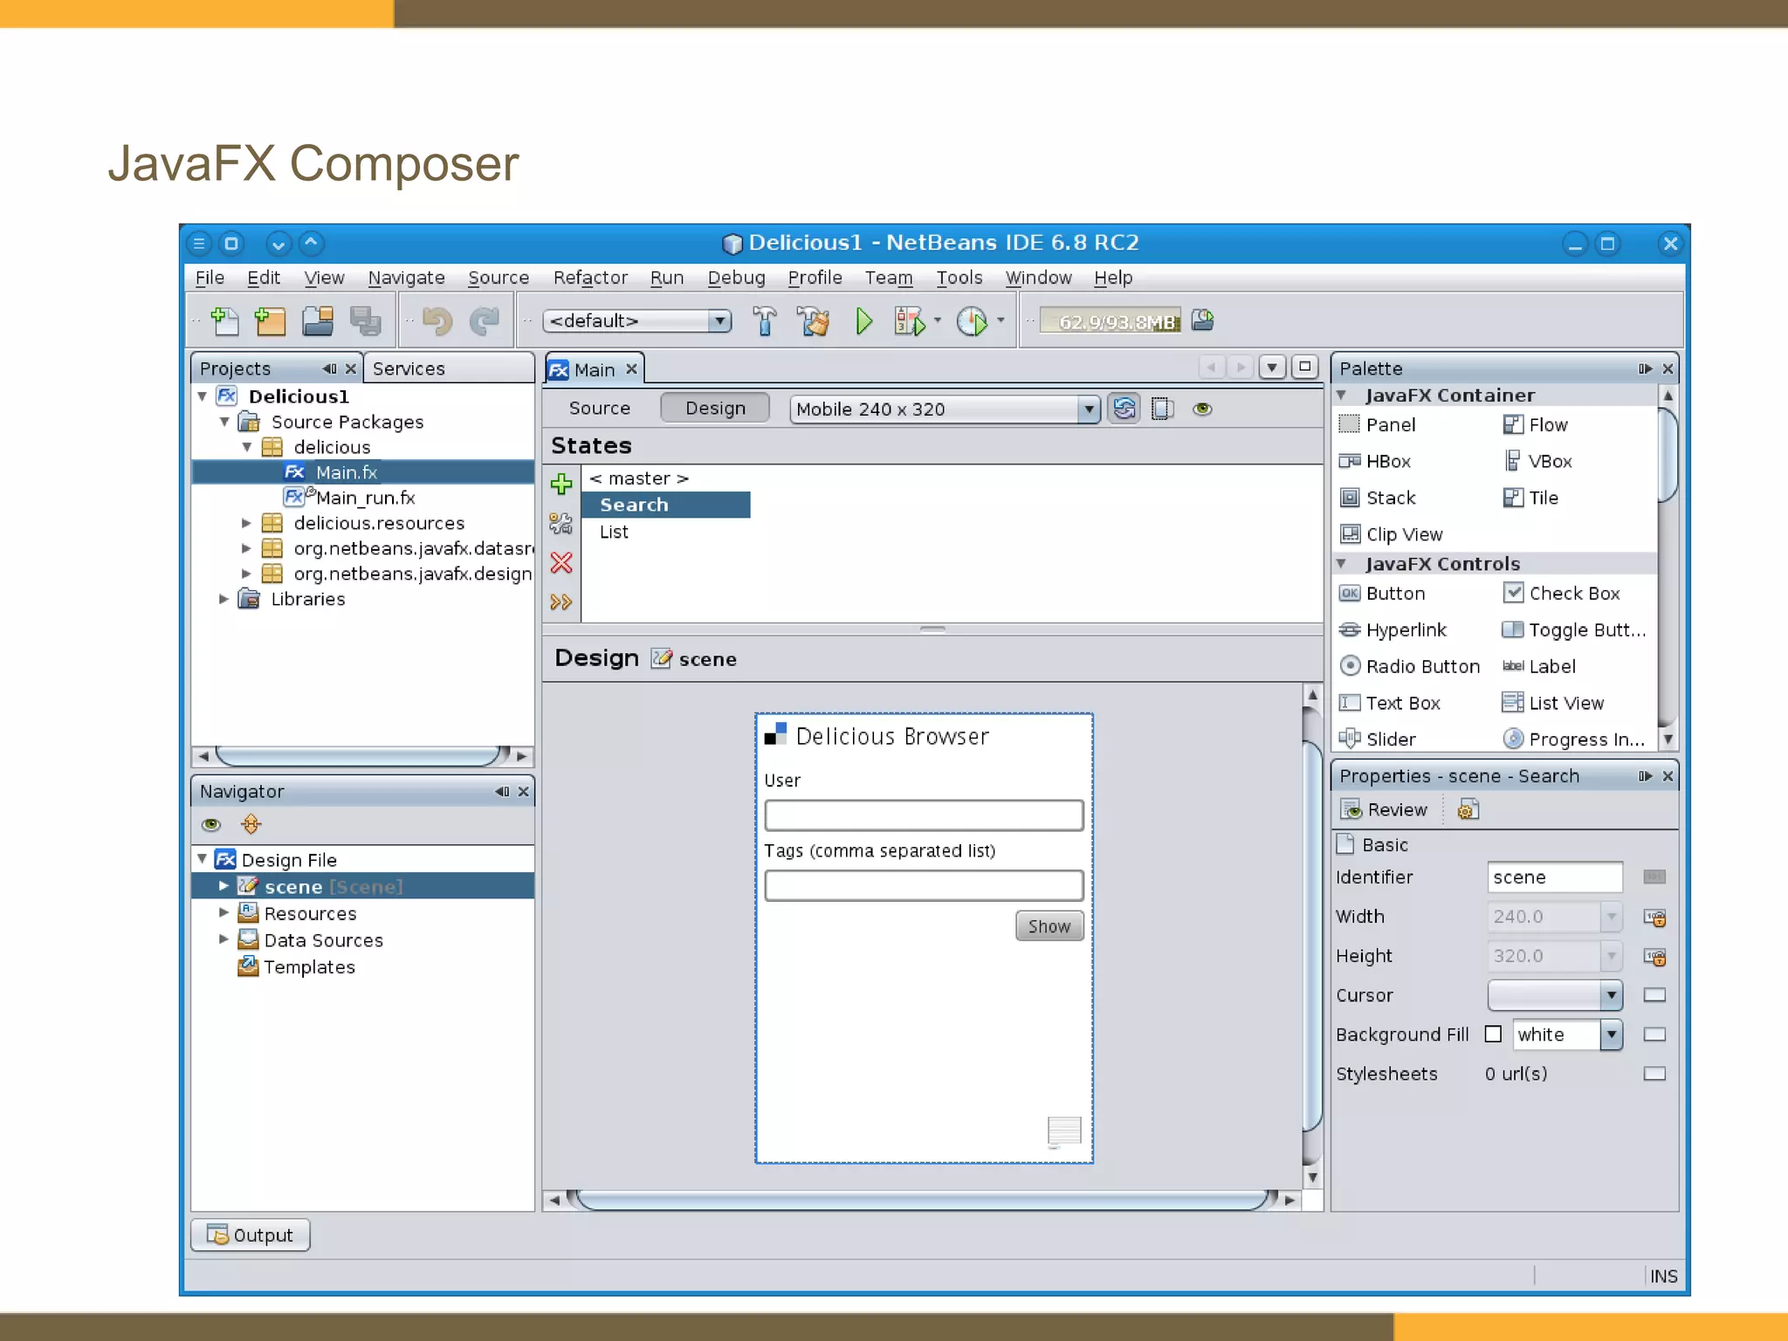The height and width of the screenshot is (1341, 1788).
Task: Open the Refactor menu
Action: tap(590, 278)
